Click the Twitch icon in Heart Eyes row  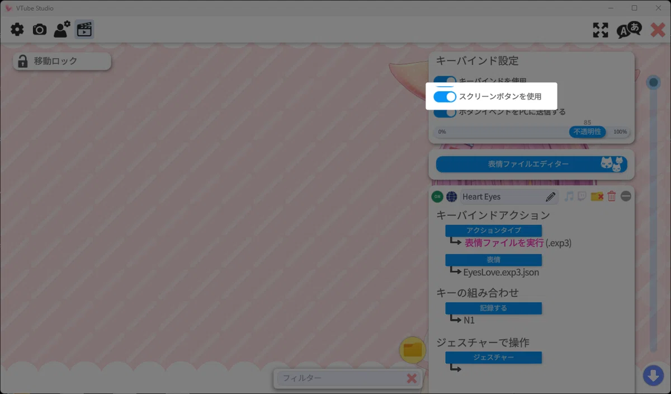(582, 196)
